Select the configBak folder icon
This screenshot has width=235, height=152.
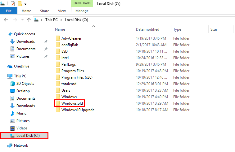coord(58,45)
